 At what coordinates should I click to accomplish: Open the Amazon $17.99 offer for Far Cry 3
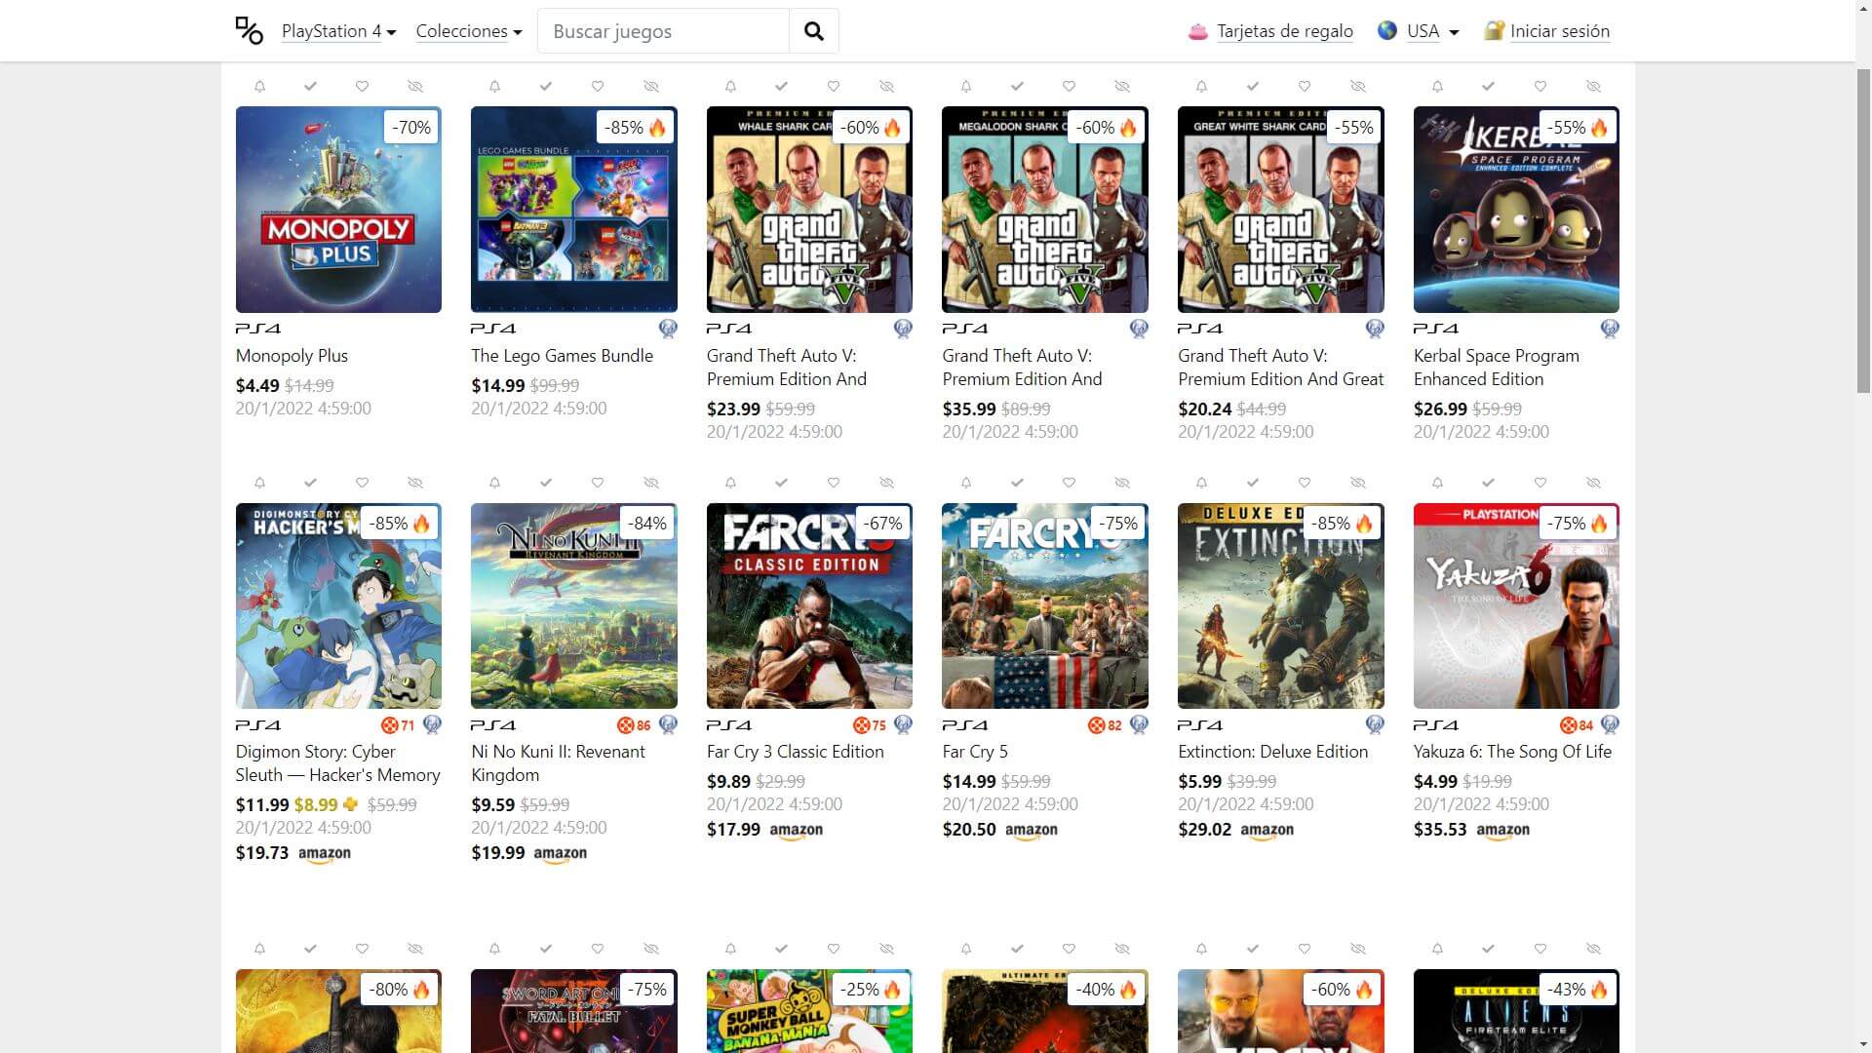tap(765, 830)
